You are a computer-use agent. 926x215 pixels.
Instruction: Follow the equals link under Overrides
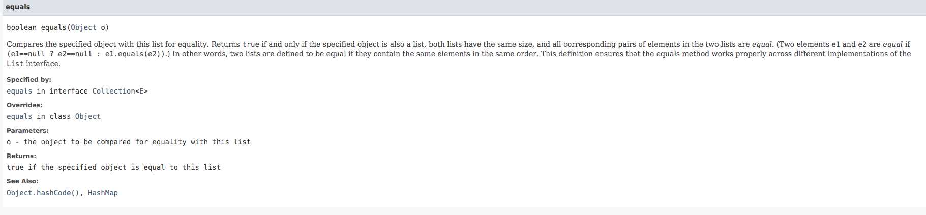coord(19,116)
